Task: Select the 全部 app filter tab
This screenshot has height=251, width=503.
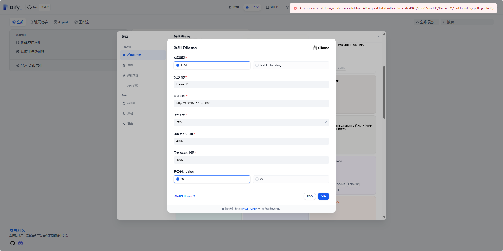Action: point(18,22)
